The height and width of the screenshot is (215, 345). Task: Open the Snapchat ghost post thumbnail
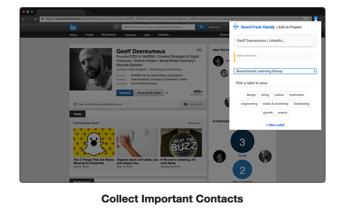(94, 142)
